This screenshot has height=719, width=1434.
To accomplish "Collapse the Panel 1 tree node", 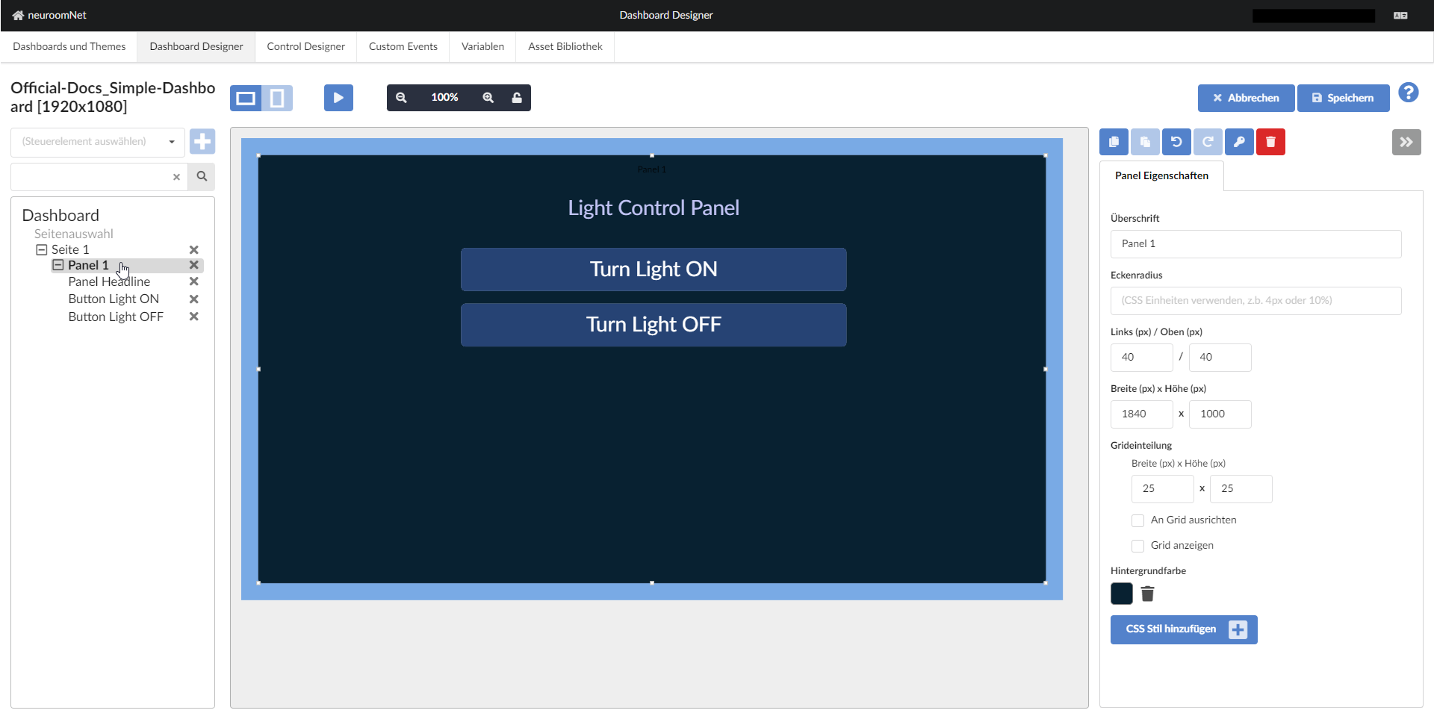I will pyautogui.click(x=58, y=265).
